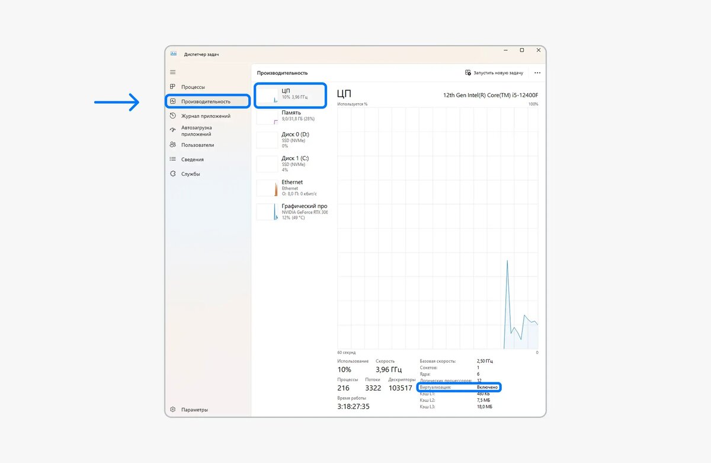Select Производительность in the sidebar

(208, 101)
